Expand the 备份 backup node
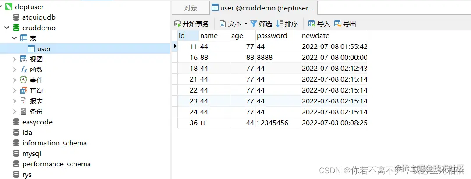 click(x=14, y=112)
